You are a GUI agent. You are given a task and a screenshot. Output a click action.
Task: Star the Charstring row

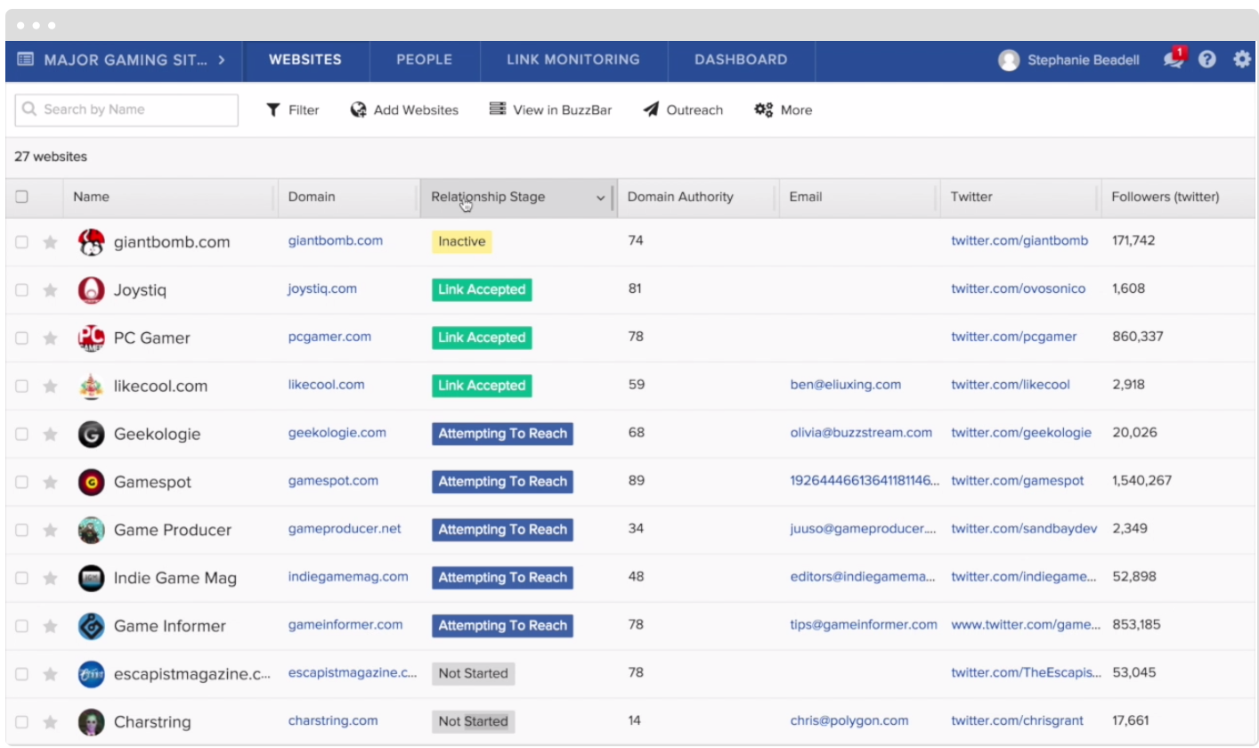click(x=51, y=723)
